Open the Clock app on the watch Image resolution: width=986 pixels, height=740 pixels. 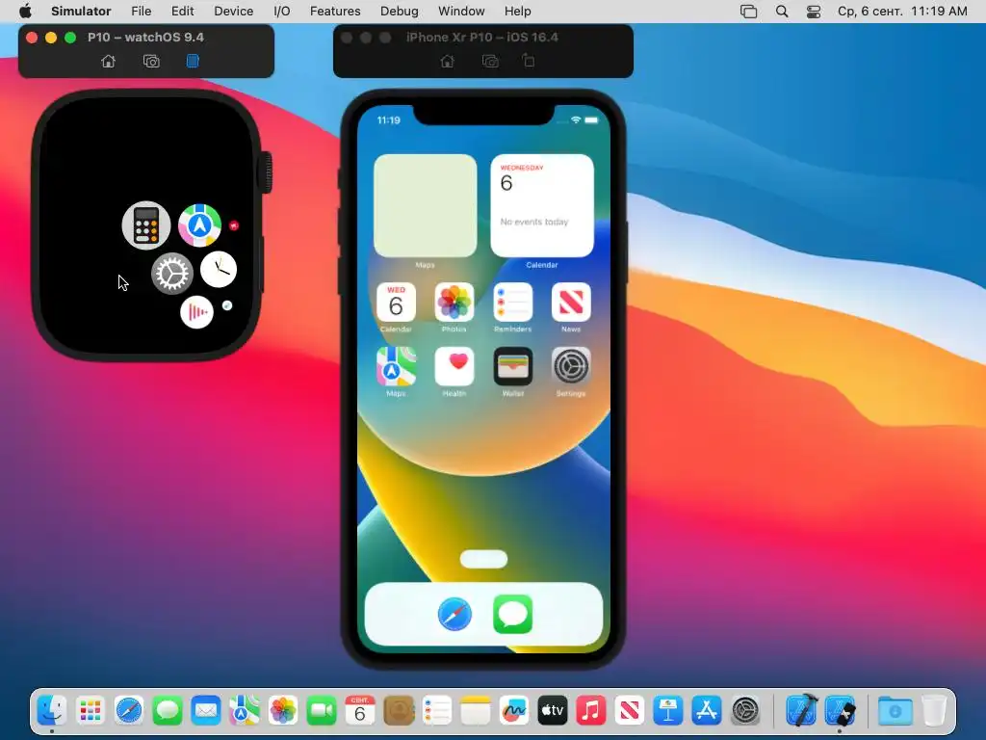click(219, 270)
